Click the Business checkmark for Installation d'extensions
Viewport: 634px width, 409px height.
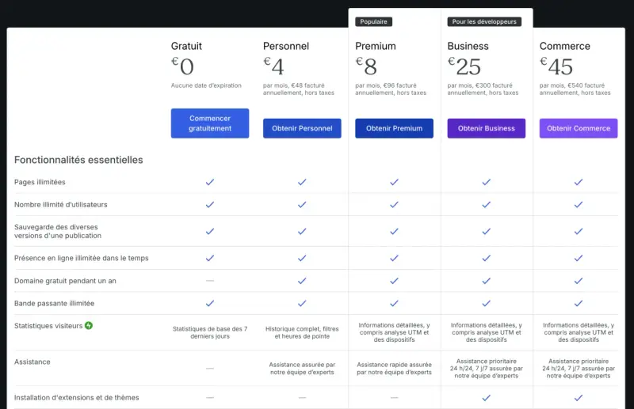(487, 398)
